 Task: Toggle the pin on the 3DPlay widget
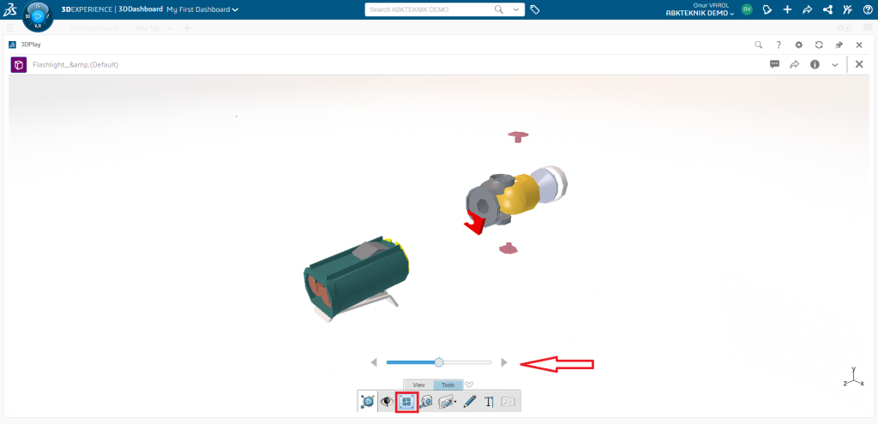click(839, 45)
